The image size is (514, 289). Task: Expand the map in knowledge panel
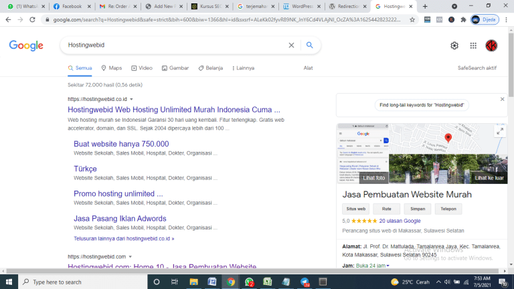pos(500,131)
